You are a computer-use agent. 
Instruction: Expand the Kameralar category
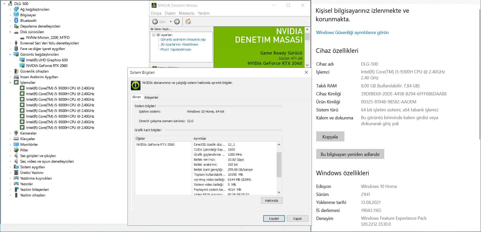click(x=10, y=133)
